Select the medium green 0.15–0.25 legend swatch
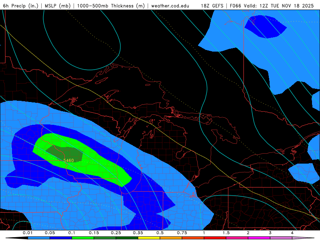This screenshot has height=240, width=320. 105,238
